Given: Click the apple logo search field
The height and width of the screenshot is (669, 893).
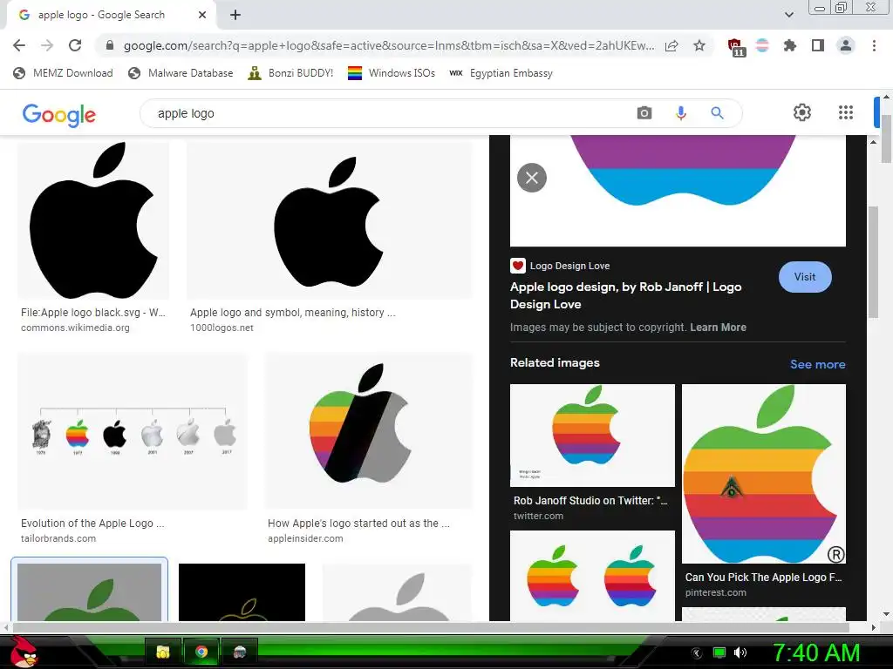Looking at the screenshot, I should point(393,113).
